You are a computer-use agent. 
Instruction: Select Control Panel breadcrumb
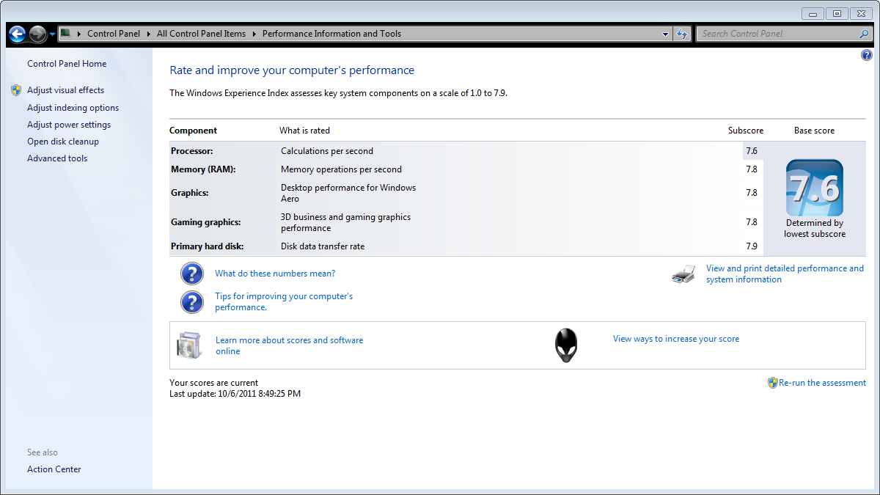(x=114, y=34)
